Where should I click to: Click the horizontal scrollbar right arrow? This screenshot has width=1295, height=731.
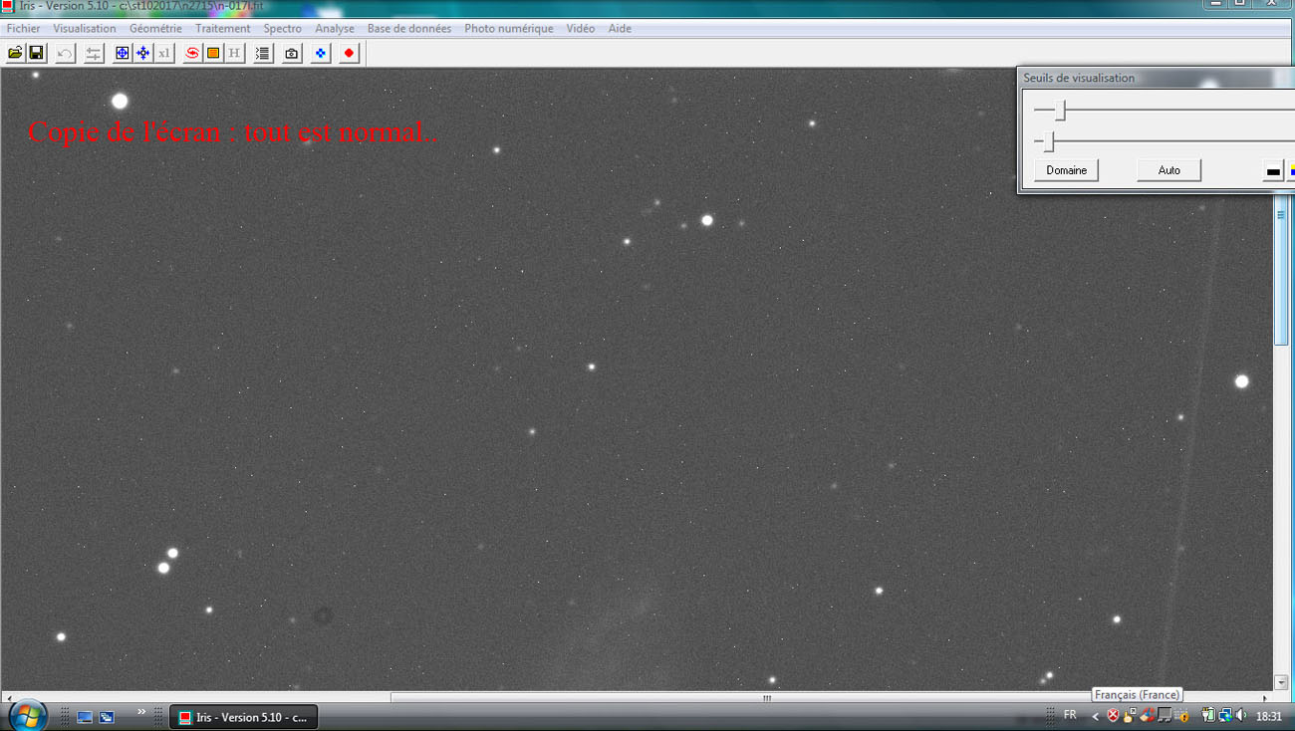click(x=1265, y=698)
